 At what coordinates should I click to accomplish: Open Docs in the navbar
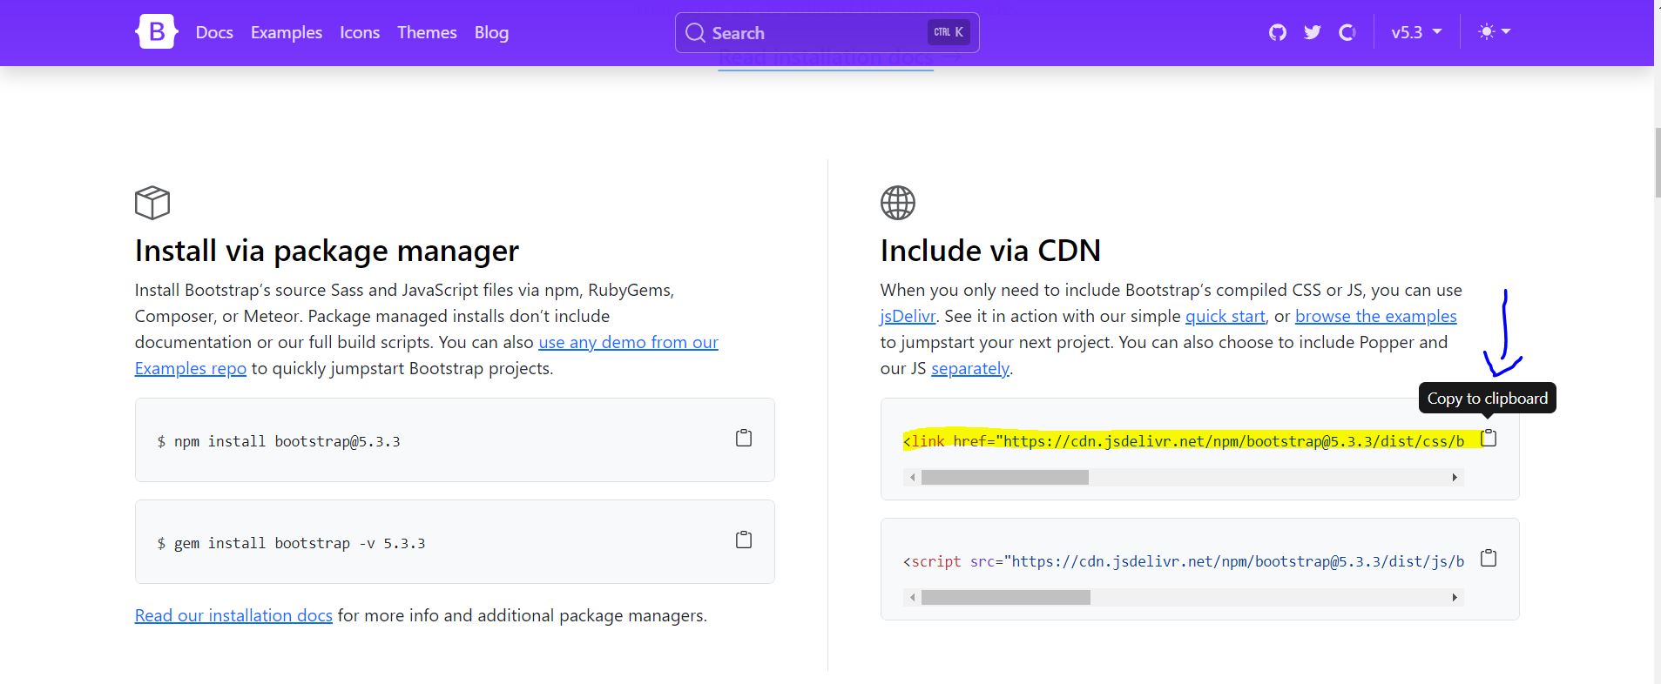click(x=214, y=32)
